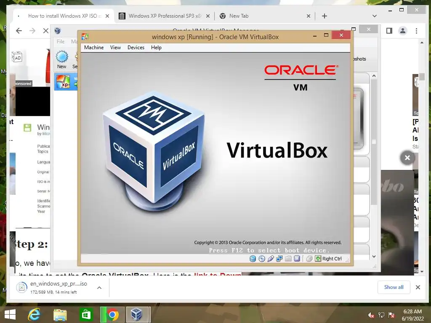
Task: Open File Explorer from taskbar
Action: (60, 315)
